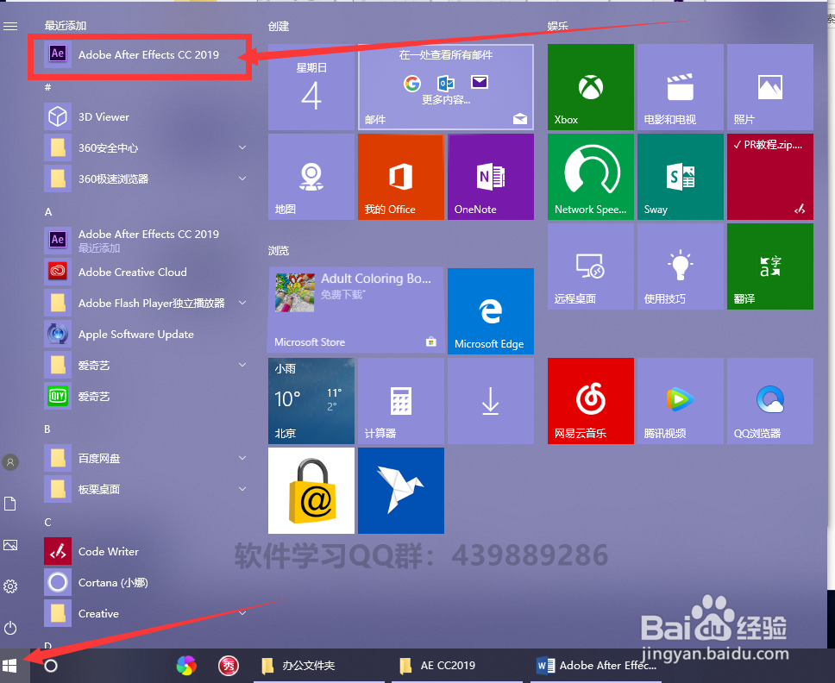Launch the green 爱奇艺 app icon

point(146,396)
